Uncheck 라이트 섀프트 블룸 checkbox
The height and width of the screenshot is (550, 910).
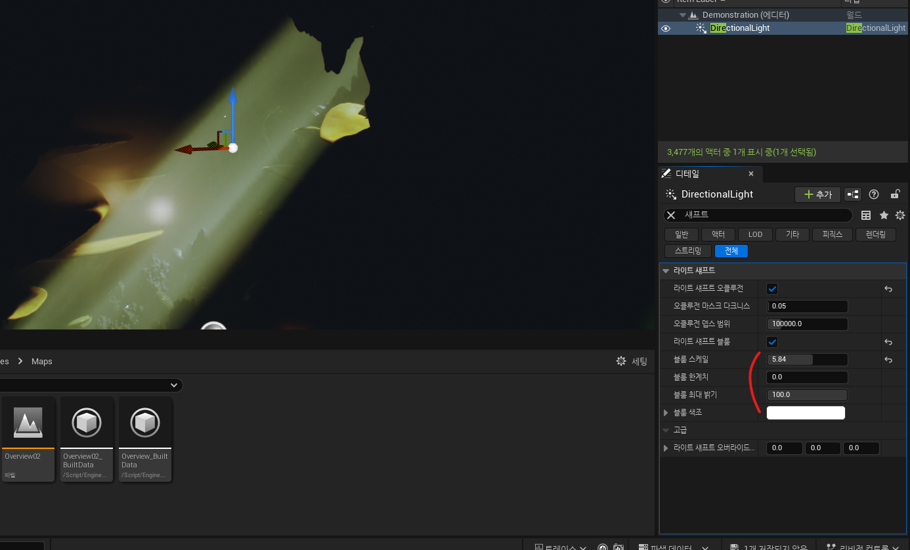point(772,342)
